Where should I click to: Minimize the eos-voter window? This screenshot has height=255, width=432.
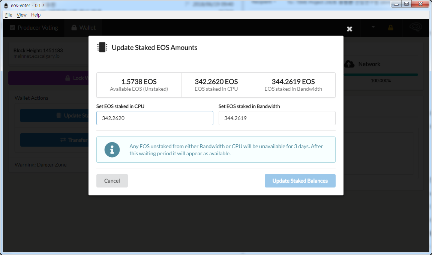(396, 4)
